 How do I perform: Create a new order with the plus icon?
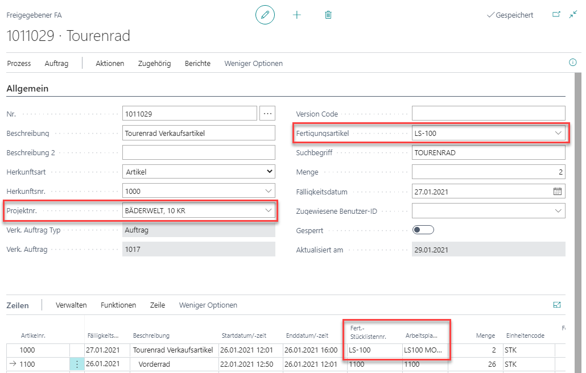297,15
